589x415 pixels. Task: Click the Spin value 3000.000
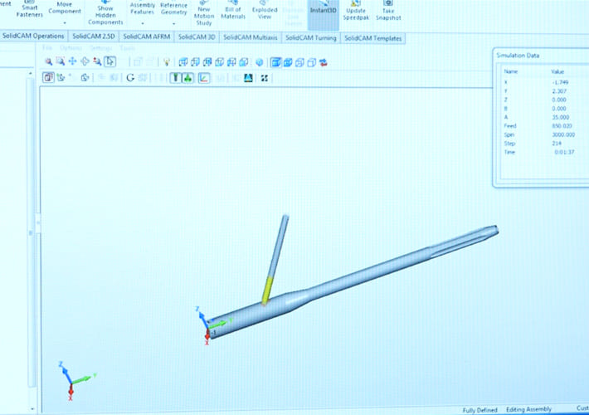[x=563, y=134]
